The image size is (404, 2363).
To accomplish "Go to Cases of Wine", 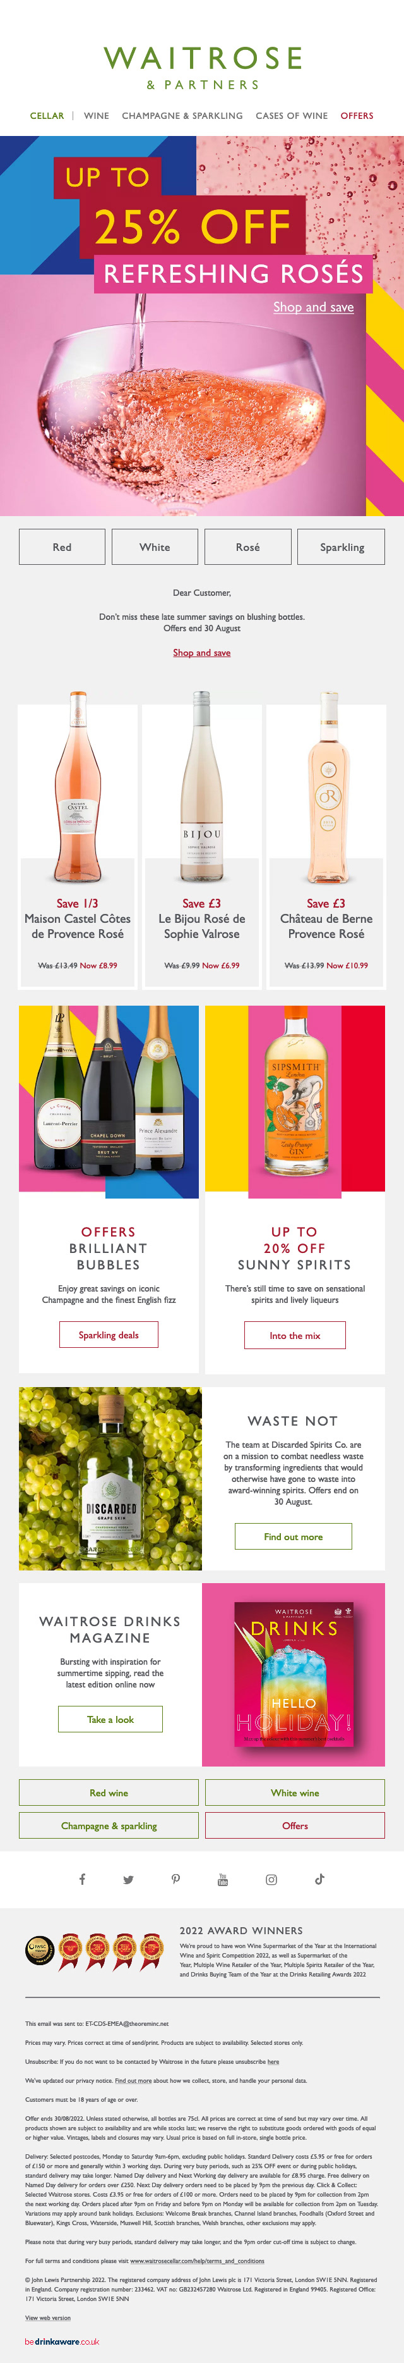I will pos(291,116).
